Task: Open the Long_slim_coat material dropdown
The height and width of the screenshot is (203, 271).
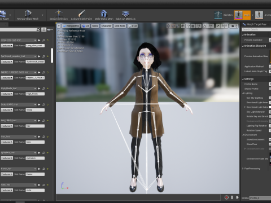Action: click(x=19, y=40)
